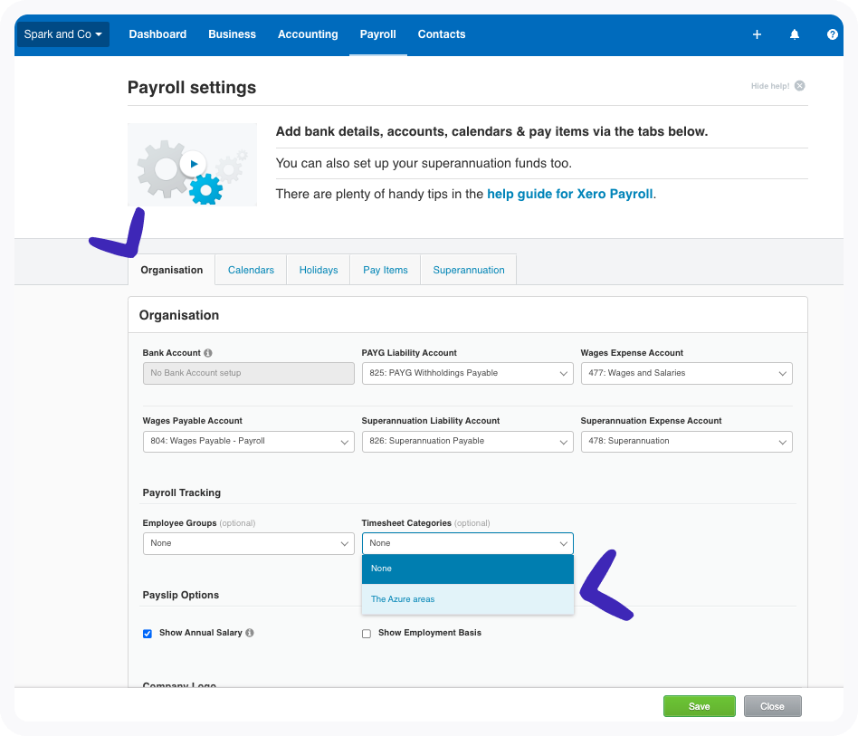Expand the Employee Groups dropdown

[248, 543]
